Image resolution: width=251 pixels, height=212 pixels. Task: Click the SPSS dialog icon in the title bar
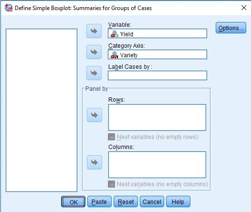(9, 8)
